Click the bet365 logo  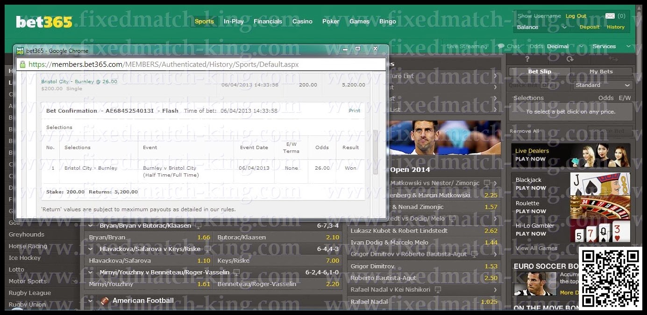pos(44,22)
